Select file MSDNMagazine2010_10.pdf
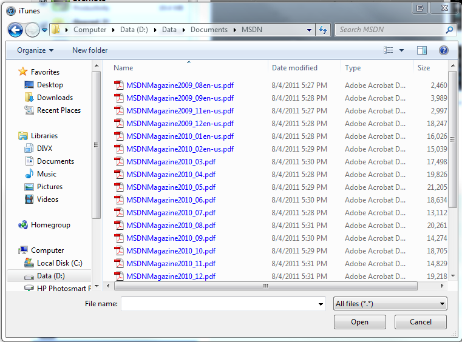This screenshot has height=342, width=462. tap(171, 251)
